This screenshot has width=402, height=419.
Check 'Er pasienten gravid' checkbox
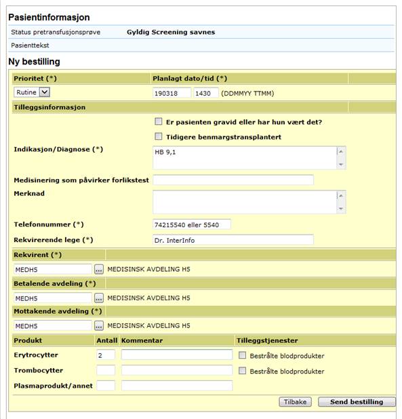pyautogui.click(x=159, y=121)
